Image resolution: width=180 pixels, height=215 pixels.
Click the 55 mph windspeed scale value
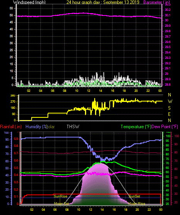pos(11,9)
